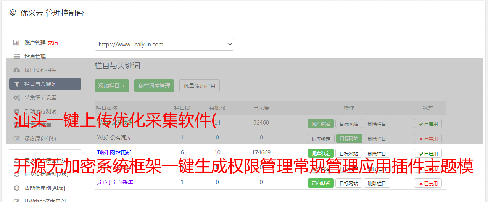The width and height of the screenshot is (488, 202).
Task: Click the 栏目名称 column header
Action: 107,108
